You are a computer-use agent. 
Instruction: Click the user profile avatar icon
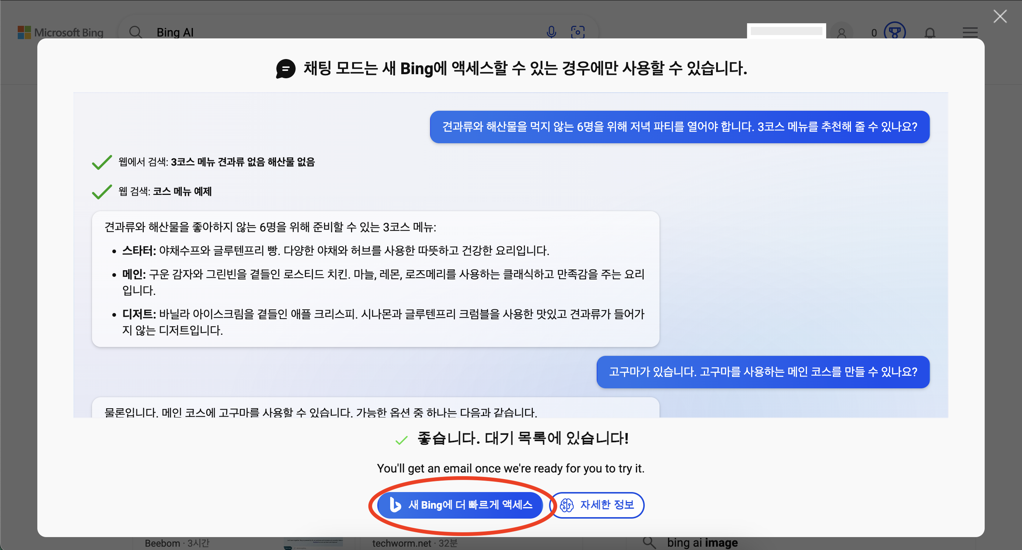841,32
